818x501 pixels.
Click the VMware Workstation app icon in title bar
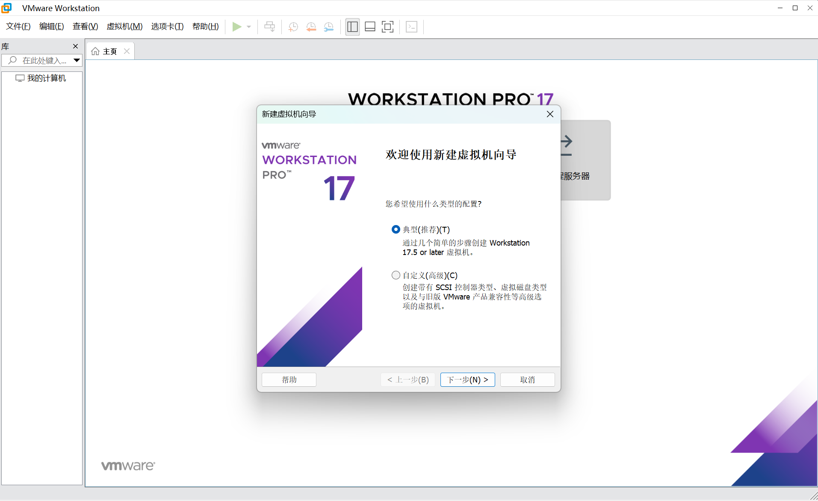pyautogui.click(x=7, y=8)
